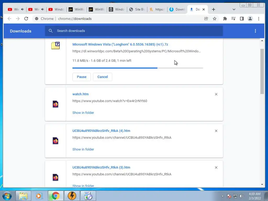The image size is (268, 201).
Task: Click the Chrome taskbar icon
Action: coord(55,196)
